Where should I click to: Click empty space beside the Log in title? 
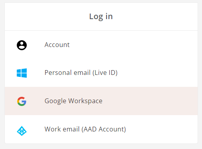154,17
